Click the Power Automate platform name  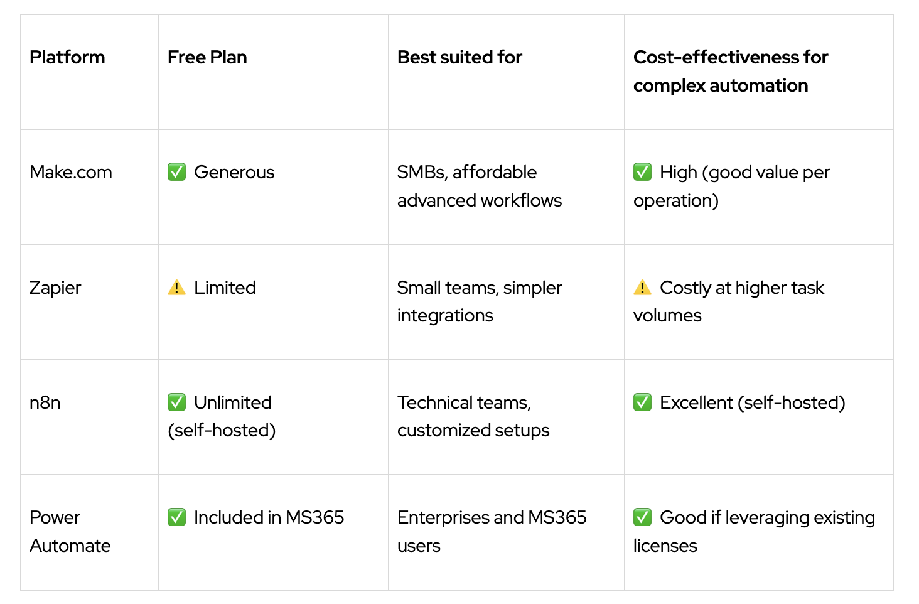click(x=70, y=531)
